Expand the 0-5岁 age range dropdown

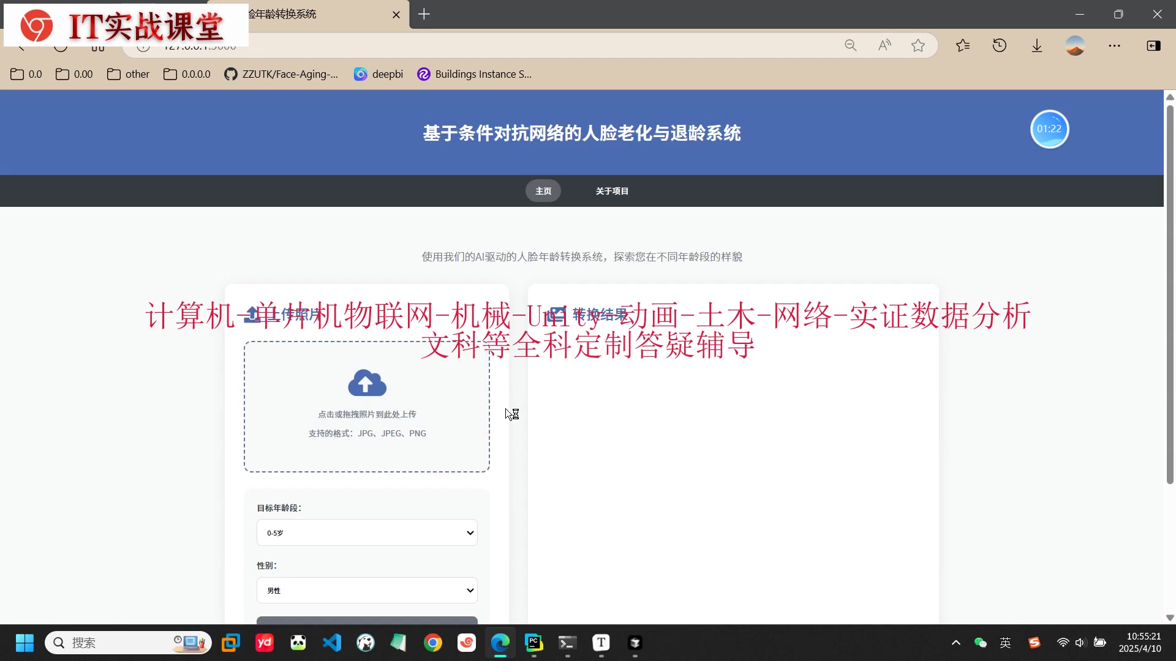pos(366,532)
